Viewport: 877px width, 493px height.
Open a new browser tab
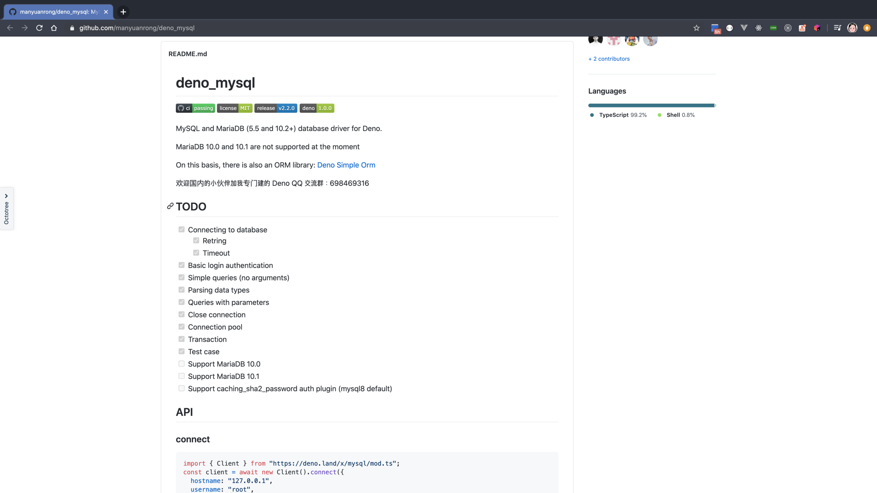pyautogui.click(x=123, y=12)
